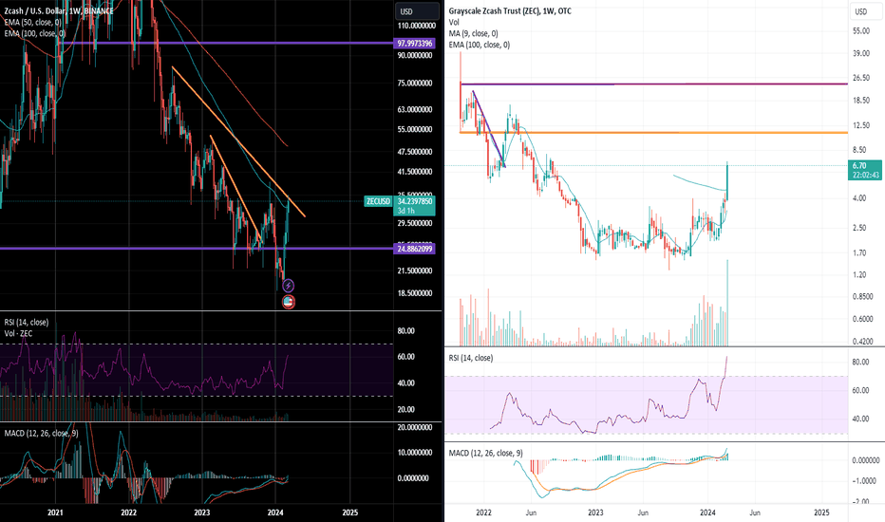Screen dimensions: 885x522
Task: Select the orange horizontal line on Grayscale chart
Action: coord(653,133)
